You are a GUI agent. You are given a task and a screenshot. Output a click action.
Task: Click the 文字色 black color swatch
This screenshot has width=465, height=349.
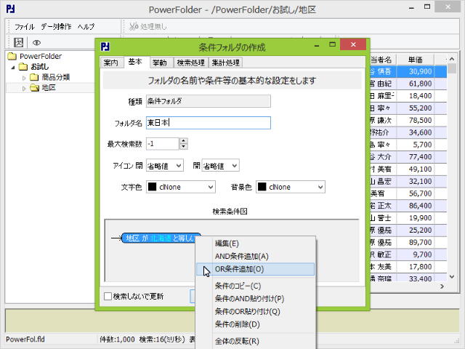152,187
